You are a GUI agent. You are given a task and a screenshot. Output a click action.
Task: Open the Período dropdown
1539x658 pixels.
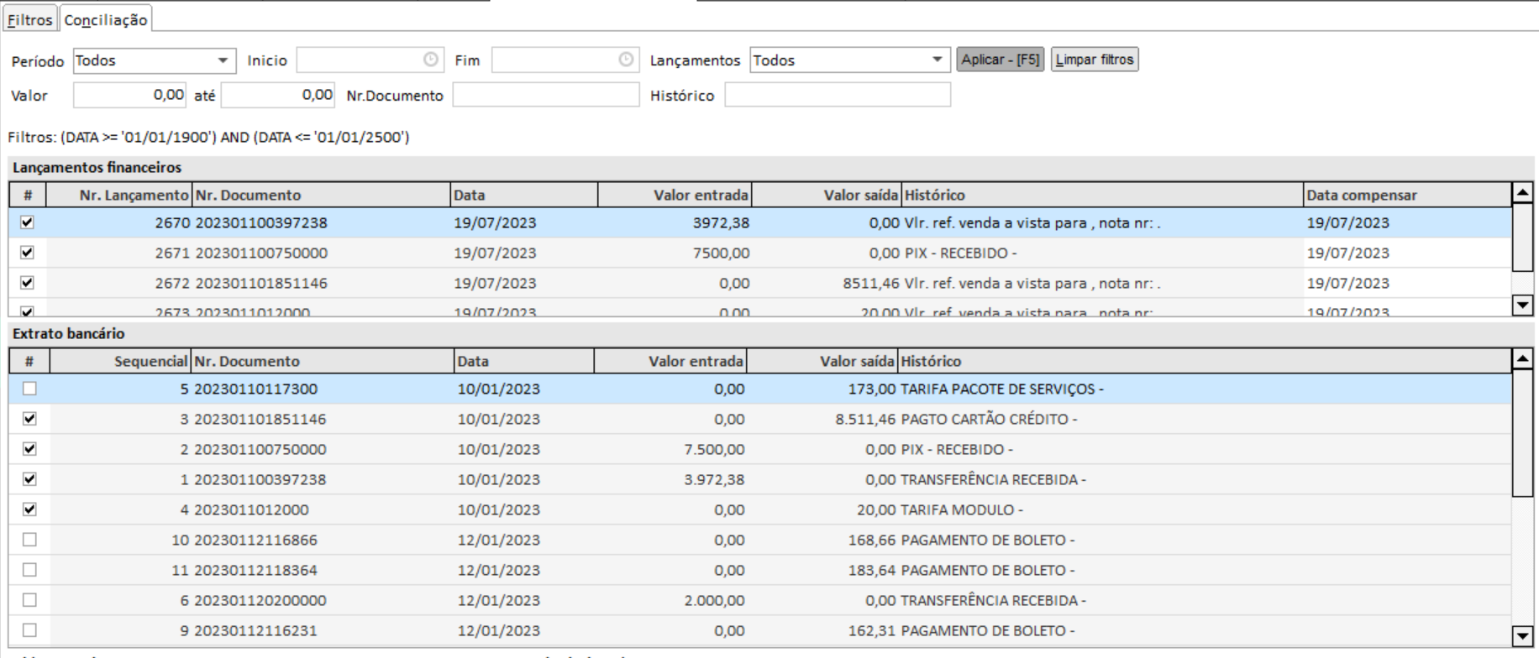click(x=223, y=60)
